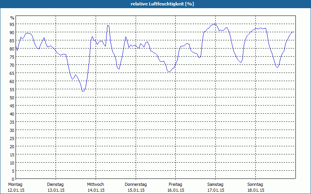This screenshot has height=194, width=311.
Task: Click the y-axis label '45'
Action: click(x=12, y=106)
